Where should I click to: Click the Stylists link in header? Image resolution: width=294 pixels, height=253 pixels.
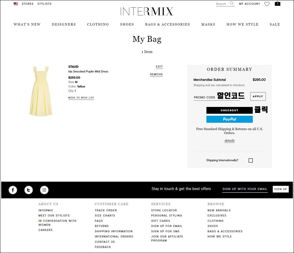coord(44,4)
